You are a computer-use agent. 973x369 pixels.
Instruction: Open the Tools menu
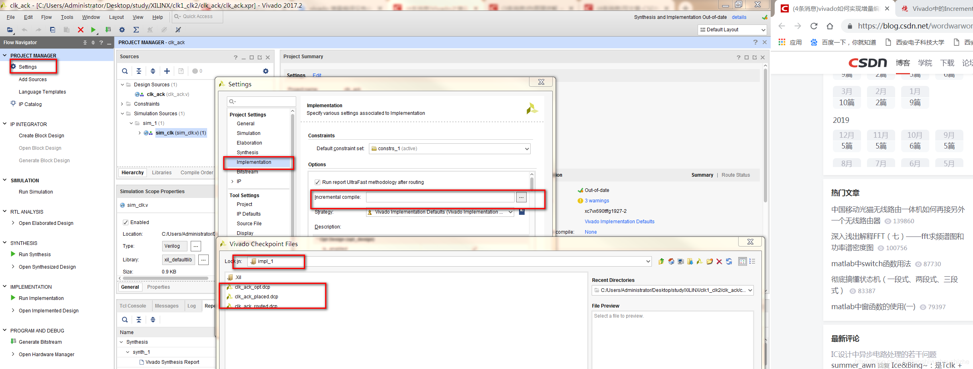[x=67, y=17]
